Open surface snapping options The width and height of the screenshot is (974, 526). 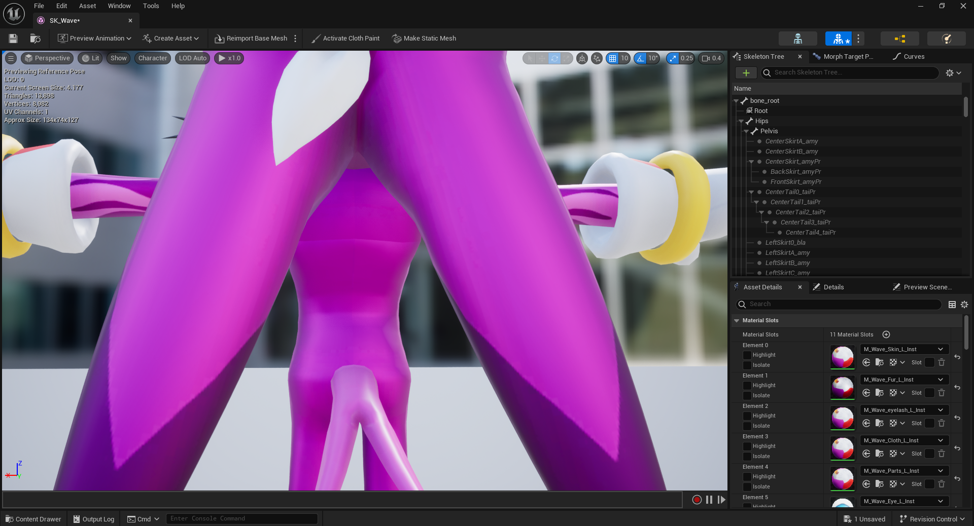click(597, 58)
